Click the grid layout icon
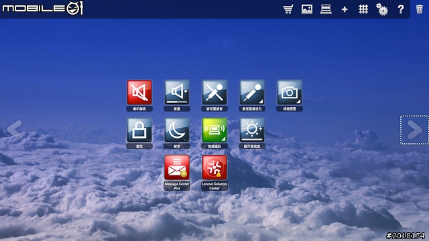This screenshot has height=241, width=429. (x=363, y=9)
